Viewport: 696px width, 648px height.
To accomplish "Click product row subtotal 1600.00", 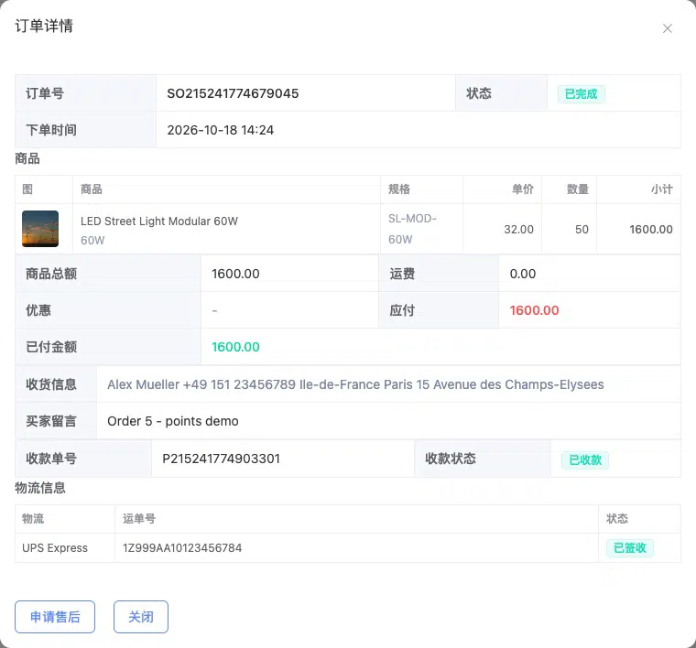I will 651,230.
